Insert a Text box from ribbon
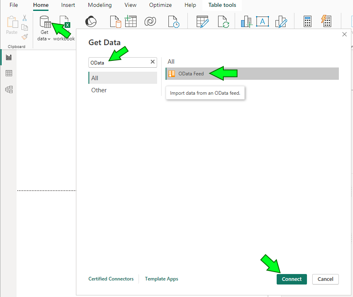The height and width of the screenshot is (297, 353). point(263,21)
